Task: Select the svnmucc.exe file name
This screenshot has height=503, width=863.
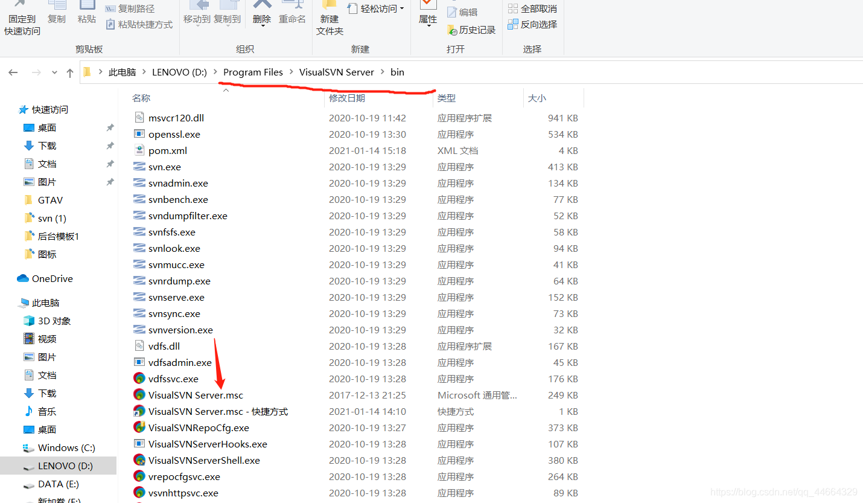Action: pos(176,264)
